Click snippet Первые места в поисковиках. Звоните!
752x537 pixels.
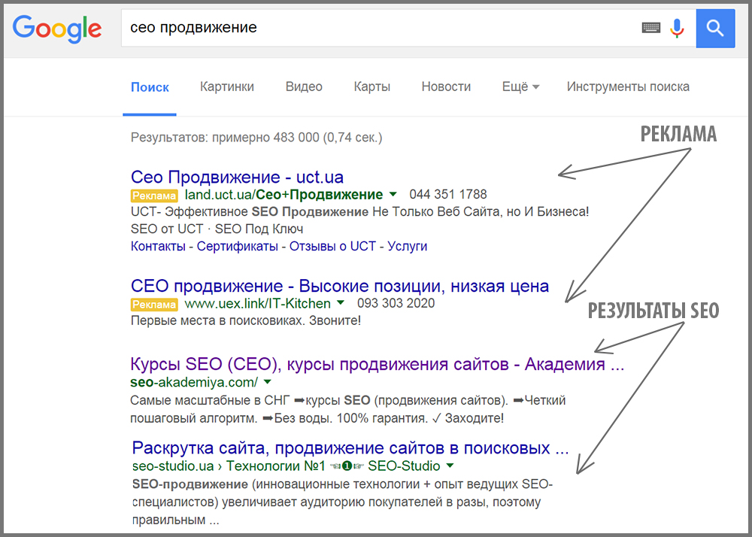[246, 320]
